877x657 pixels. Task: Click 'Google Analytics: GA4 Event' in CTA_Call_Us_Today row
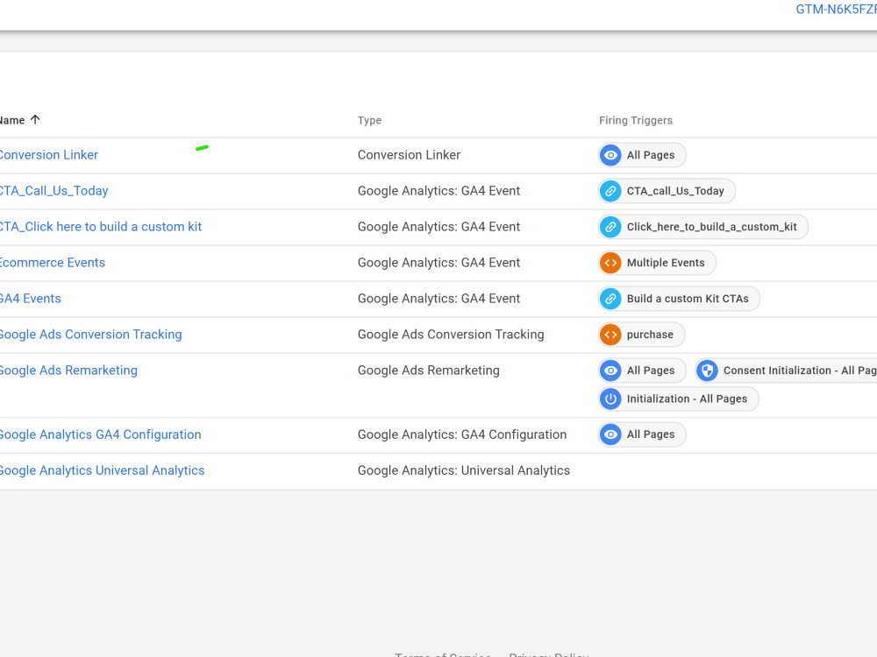coord(439,191)
